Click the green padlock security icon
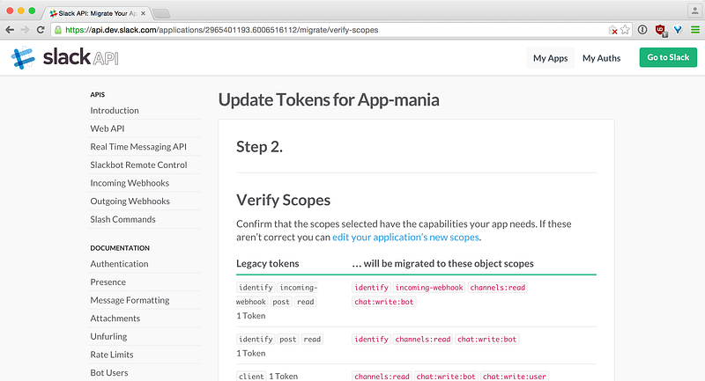Viewport: 705px width, 381px height. (57, 30)
